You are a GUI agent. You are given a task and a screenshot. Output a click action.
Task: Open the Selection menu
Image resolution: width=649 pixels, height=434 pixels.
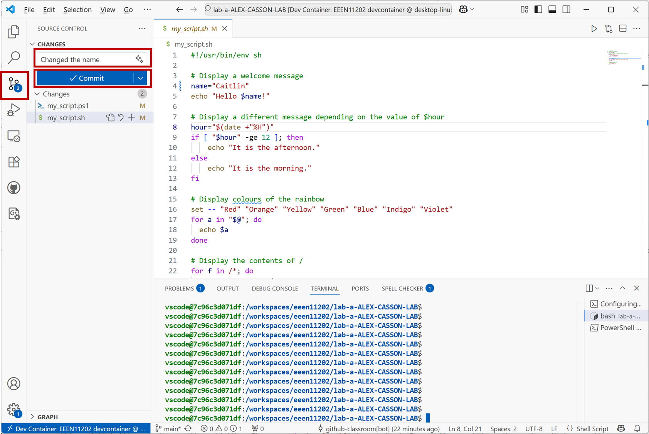point(77,10)
